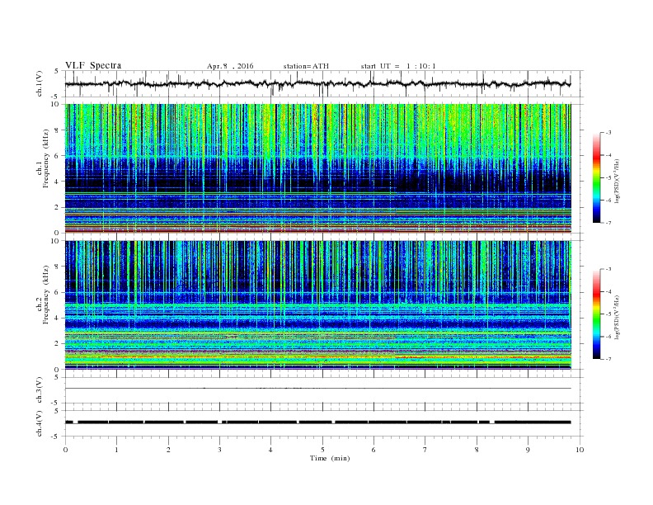Select the "Time (min)" axis label
Image resolution: width=653 pixels, height=505 pixels.
point(330,458)
